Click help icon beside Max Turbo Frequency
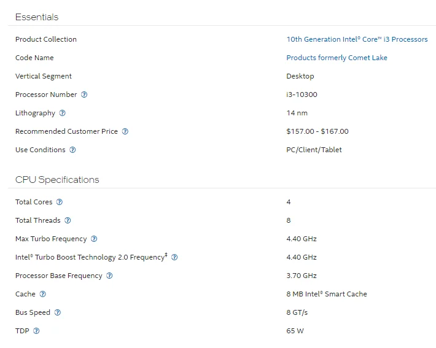 (x=94, y=239)
